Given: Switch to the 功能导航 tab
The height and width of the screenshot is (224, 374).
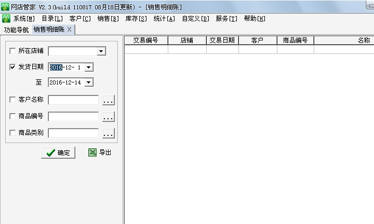Looking at the screenshot, I should [x=16, y=30].
